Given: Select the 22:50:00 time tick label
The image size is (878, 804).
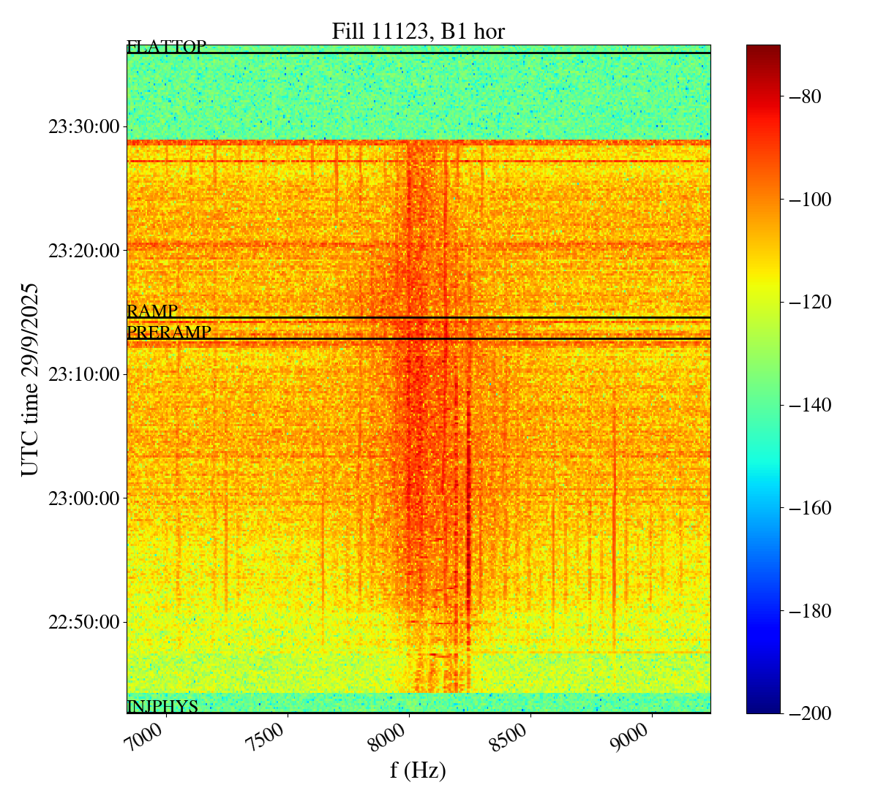Looking at the screenshot, I should click(x=83, y=623).
